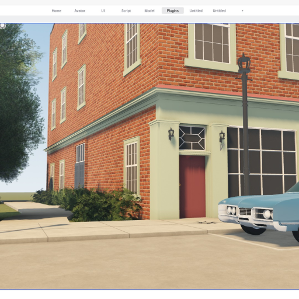The width and height of the screenshot is (299, 299).
Task: Open the first Untitled tab
Action: [196, 11]
